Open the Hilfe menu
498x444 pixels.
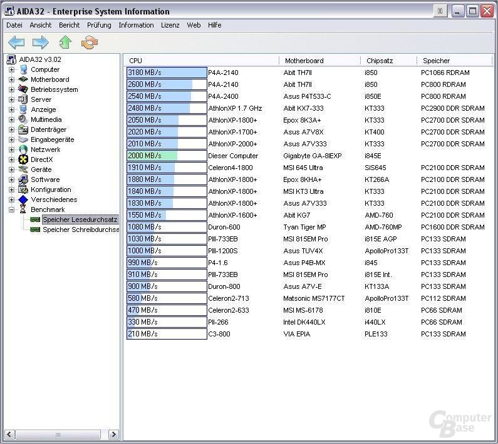click(x=214, y=25)
